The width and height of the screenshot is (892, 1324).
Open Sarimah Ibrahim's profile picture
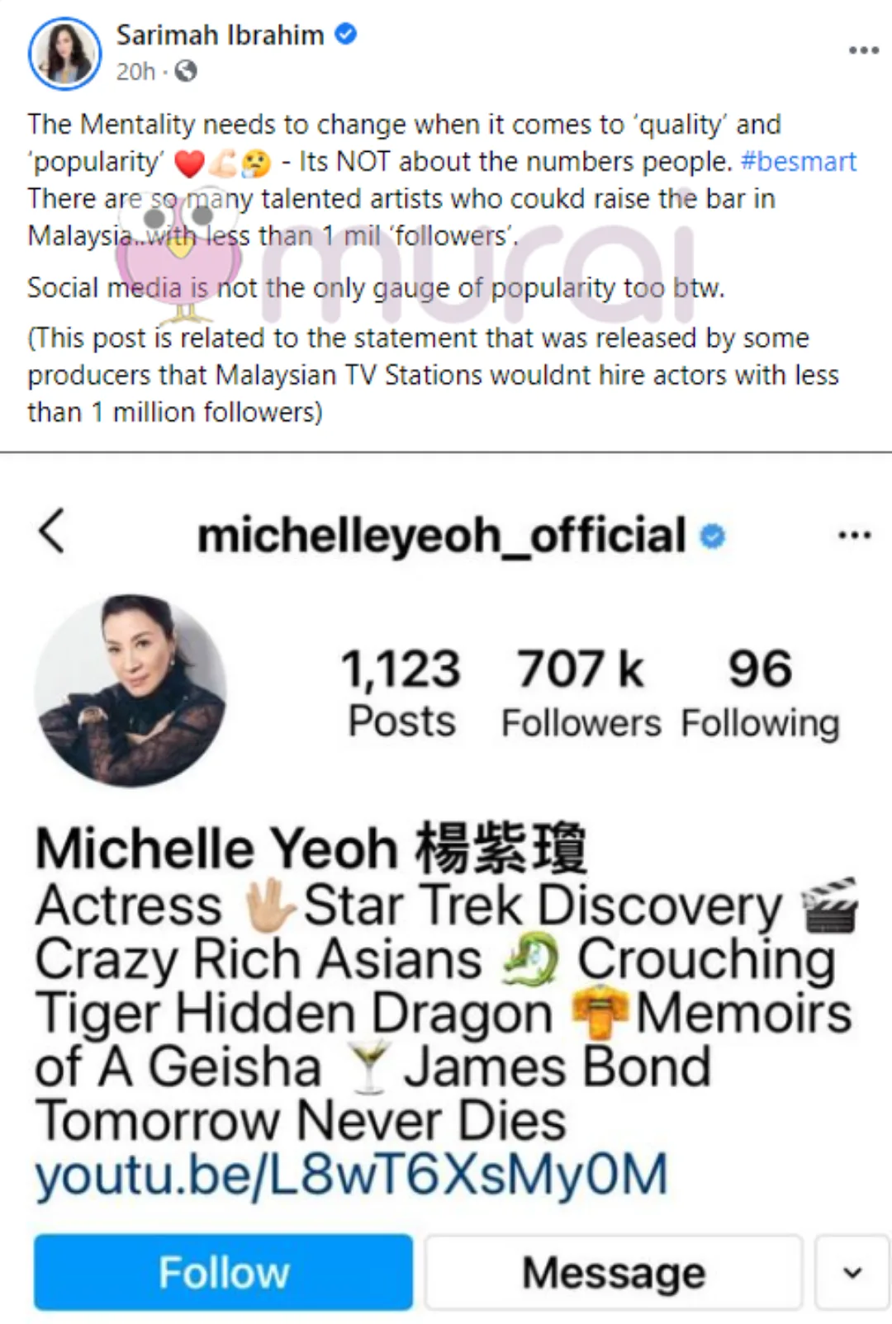point(64,53)
